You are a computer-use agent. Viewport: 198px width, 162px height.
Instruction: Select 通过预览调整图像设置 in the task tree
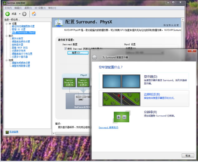coord(23,26)
